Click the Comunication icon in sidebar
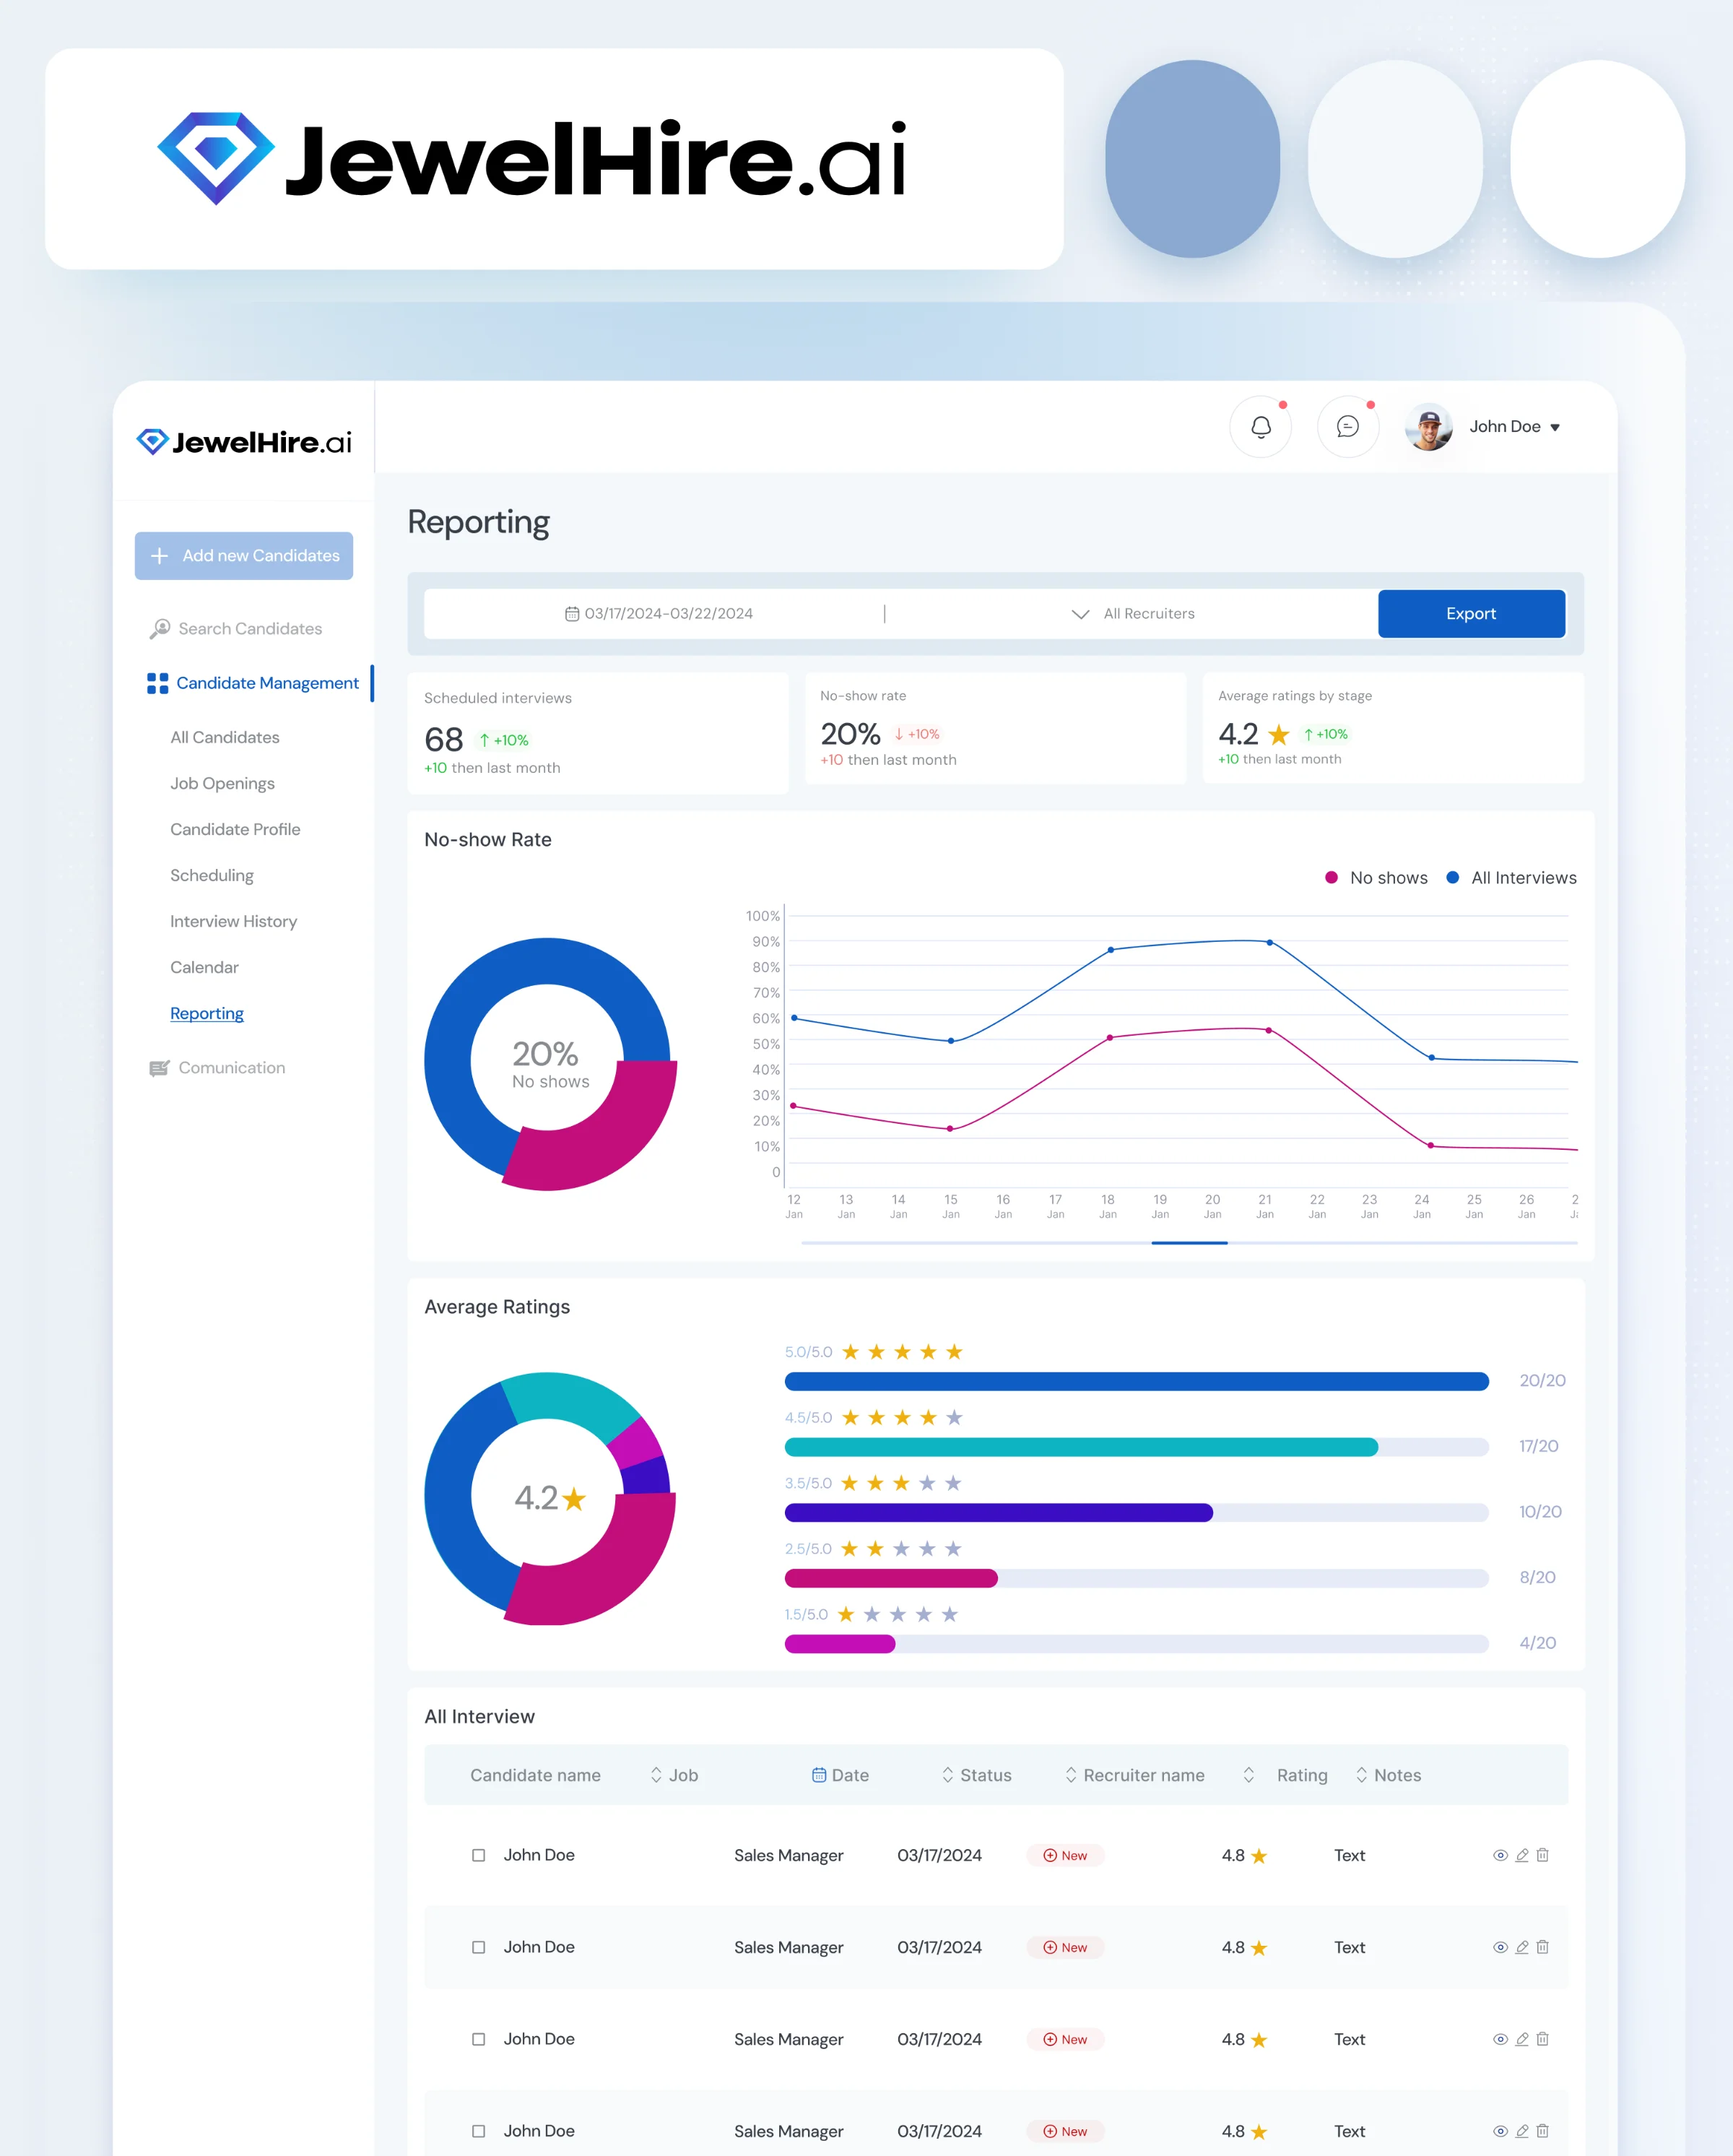1733x2156 pixels. (x=159, y=1068)
